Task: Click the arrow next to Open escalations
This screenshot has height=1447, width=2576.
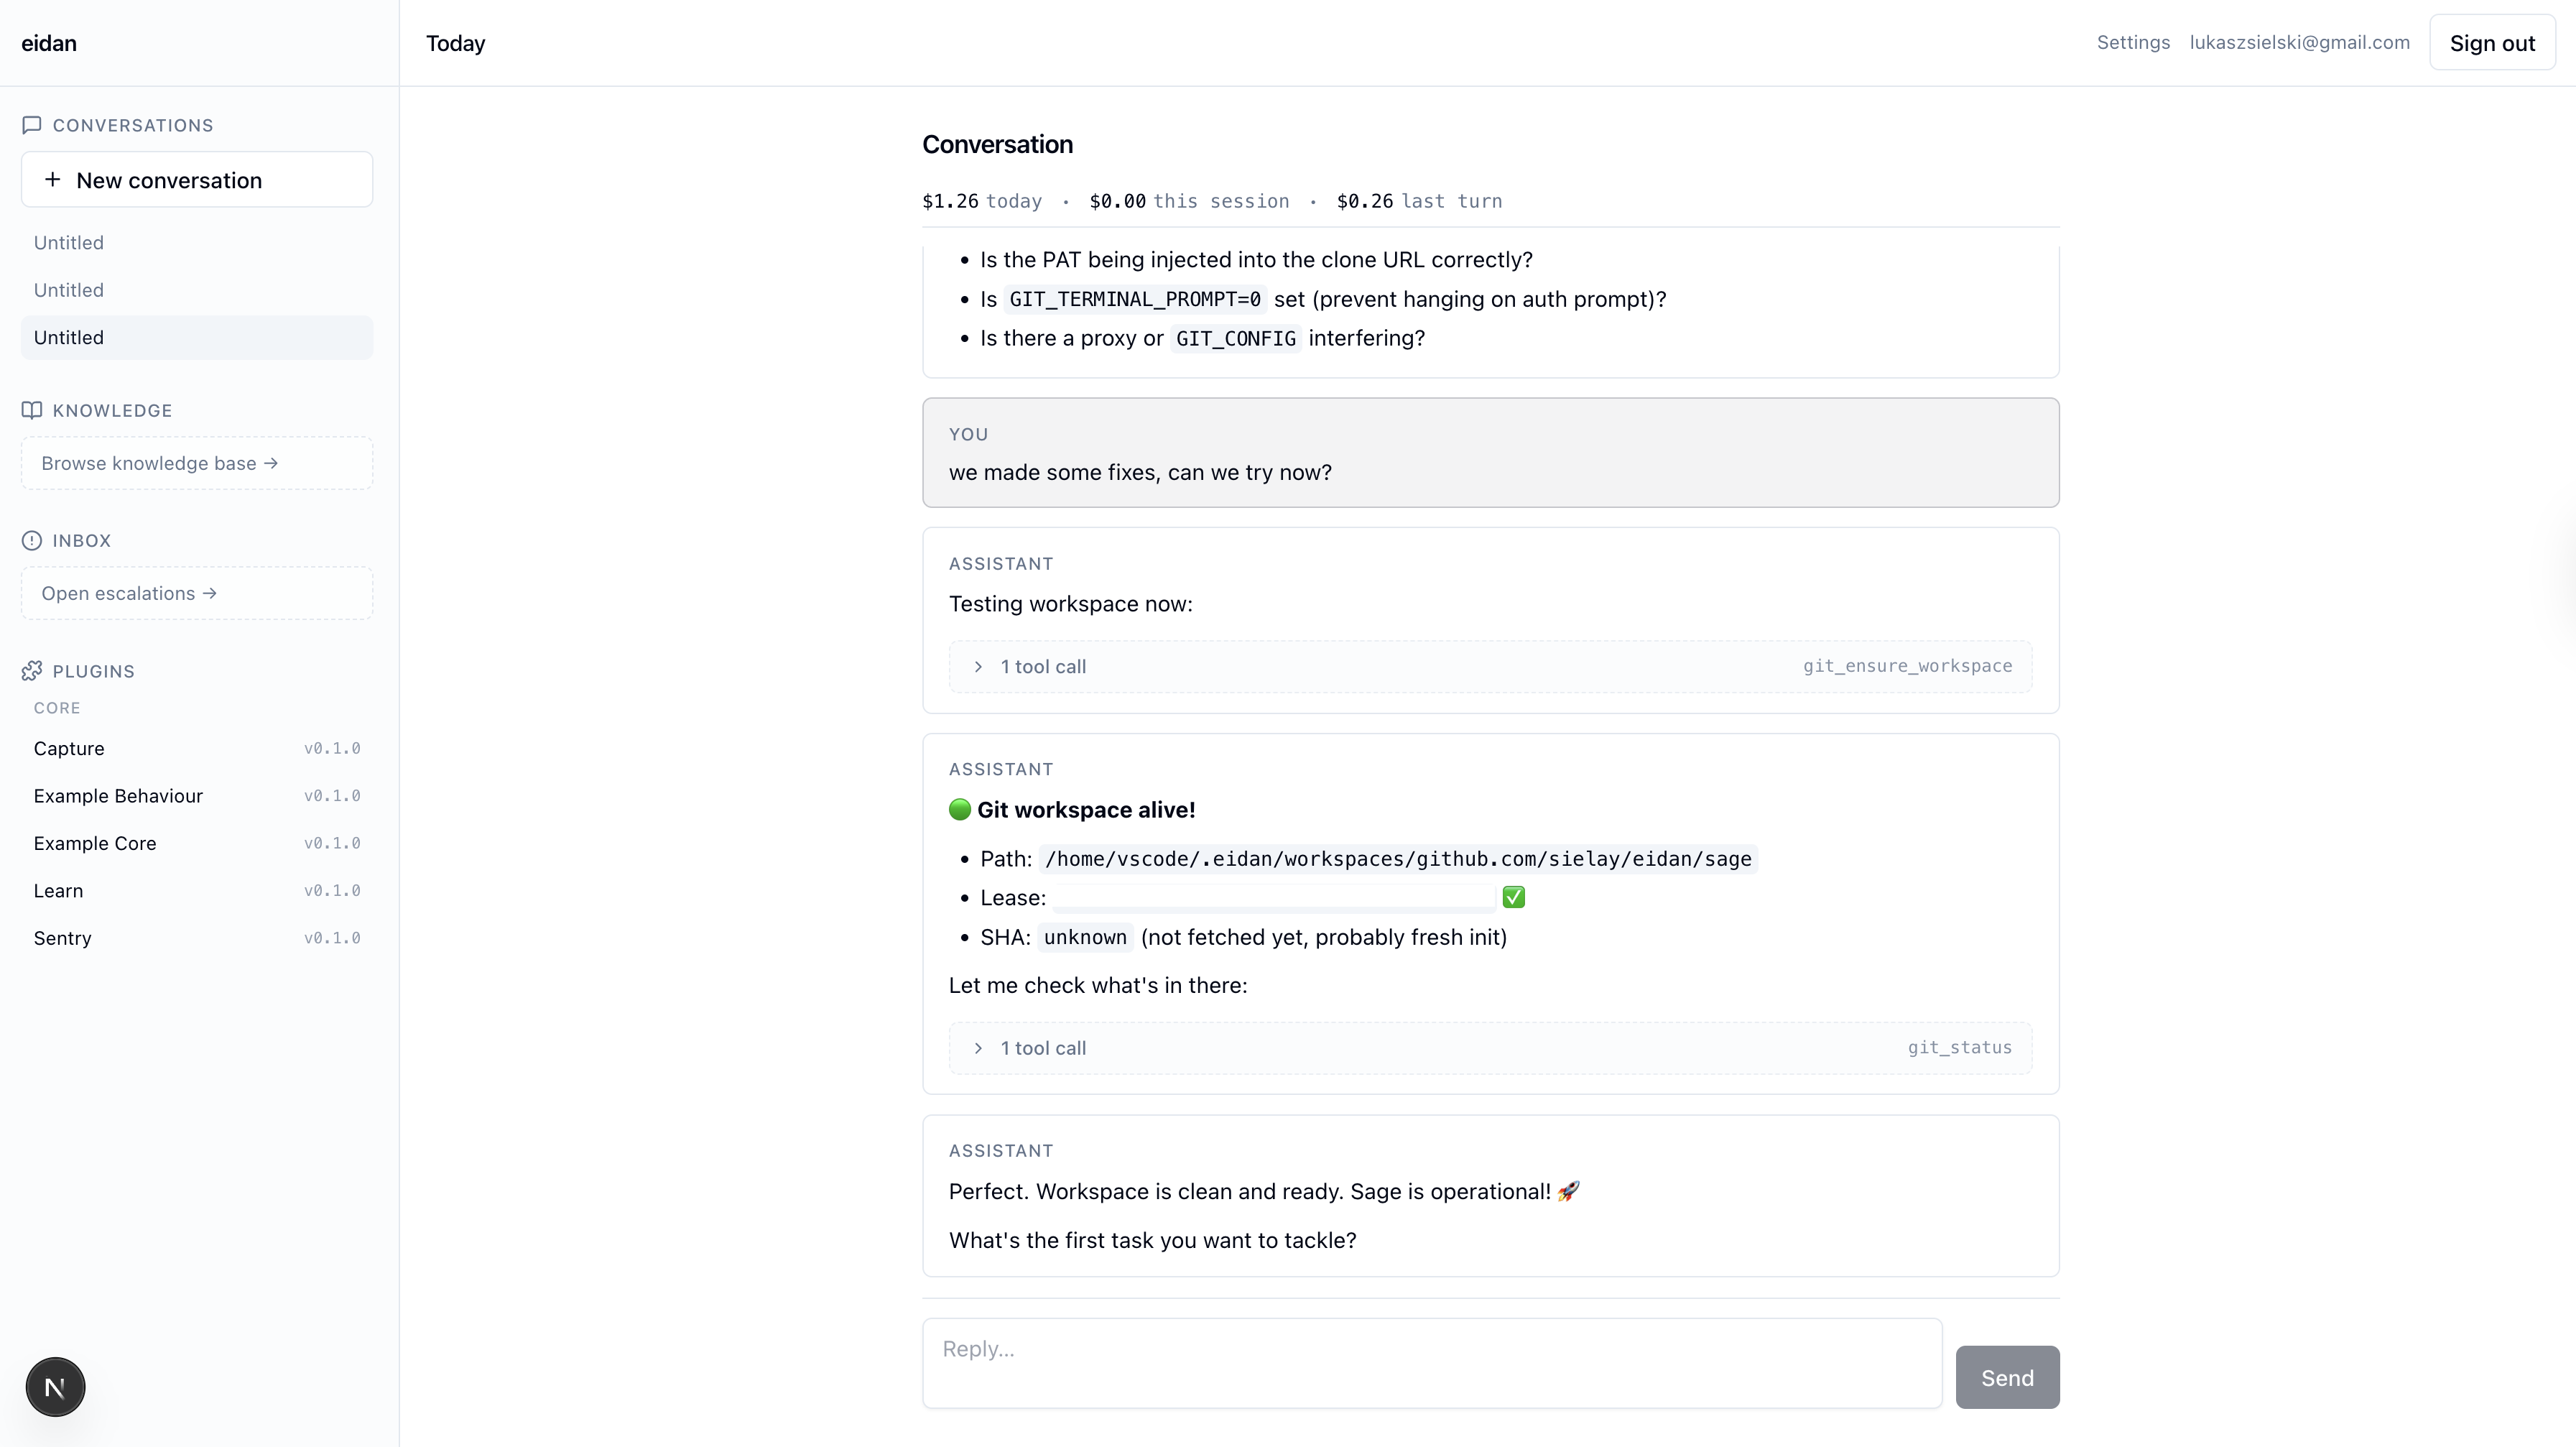Action: coord(210,593)
